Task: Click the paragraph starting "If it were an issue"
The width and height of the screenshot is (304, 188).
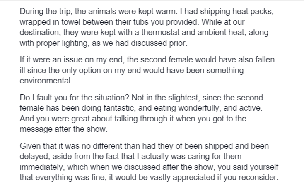Action: pos(147,70)
